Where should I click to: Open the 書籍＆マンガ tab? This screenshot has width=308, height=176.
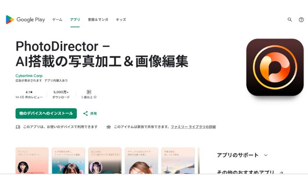coord(98,19)
